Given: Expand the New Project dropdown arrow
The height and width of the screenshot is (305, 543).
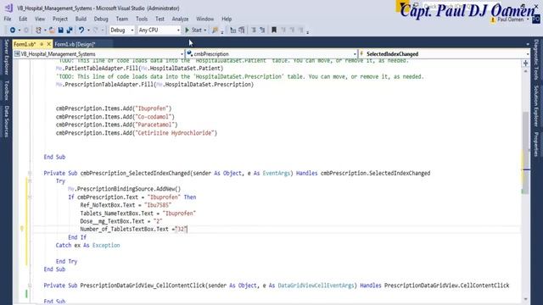Looking at the screenshot, I should pyautogui.click(x=45, y=30).
